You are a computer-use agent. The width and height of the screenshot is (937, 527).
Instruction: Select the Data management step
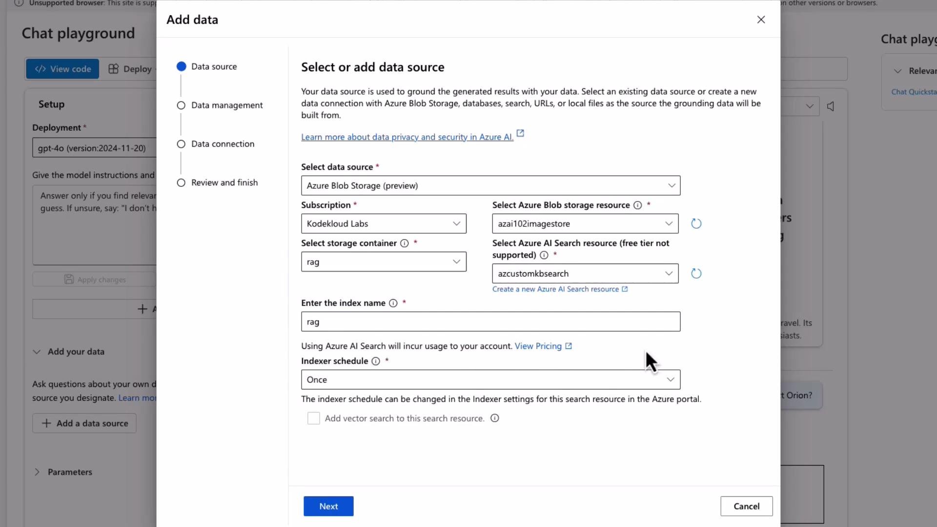[x=220, y=105]
